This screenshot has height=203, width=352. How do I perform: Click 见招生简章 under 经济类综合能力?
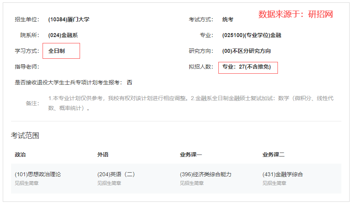pyautogui.click(x=192, y=183)
